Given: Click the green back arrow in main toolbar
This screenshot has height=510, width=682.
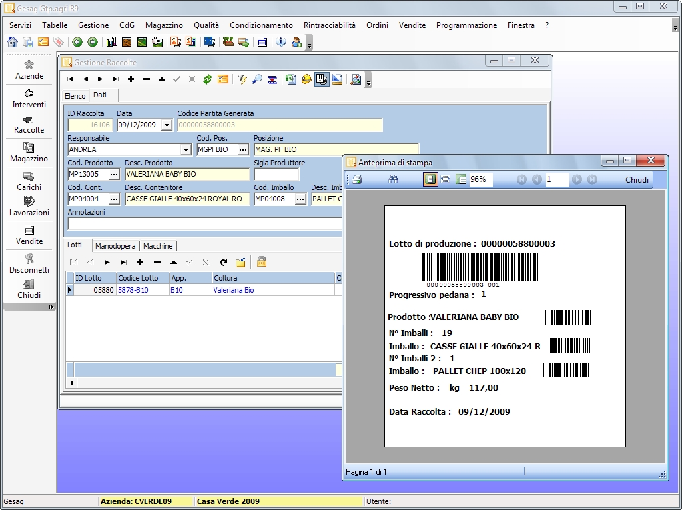Looking at the screenshot, I should point(77,42).
